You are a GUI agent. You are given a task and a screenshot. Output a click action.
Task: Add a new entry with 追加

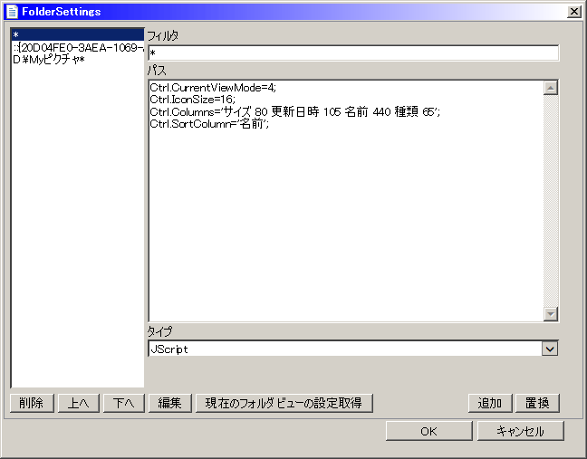point(490,404)
